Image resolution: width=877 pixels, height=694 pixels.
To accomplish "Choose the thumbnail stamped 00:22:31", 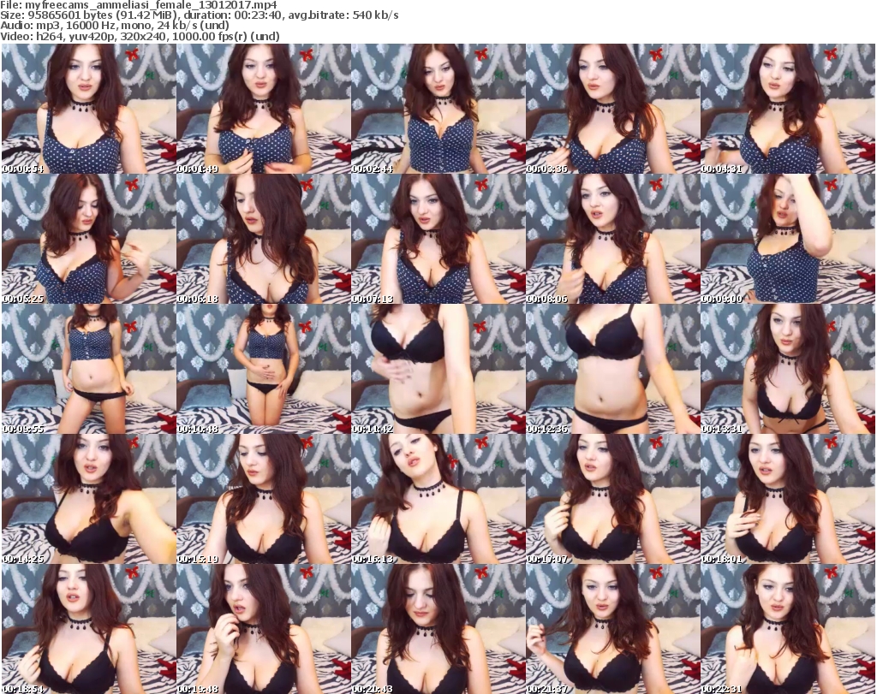I will (787, 629).
